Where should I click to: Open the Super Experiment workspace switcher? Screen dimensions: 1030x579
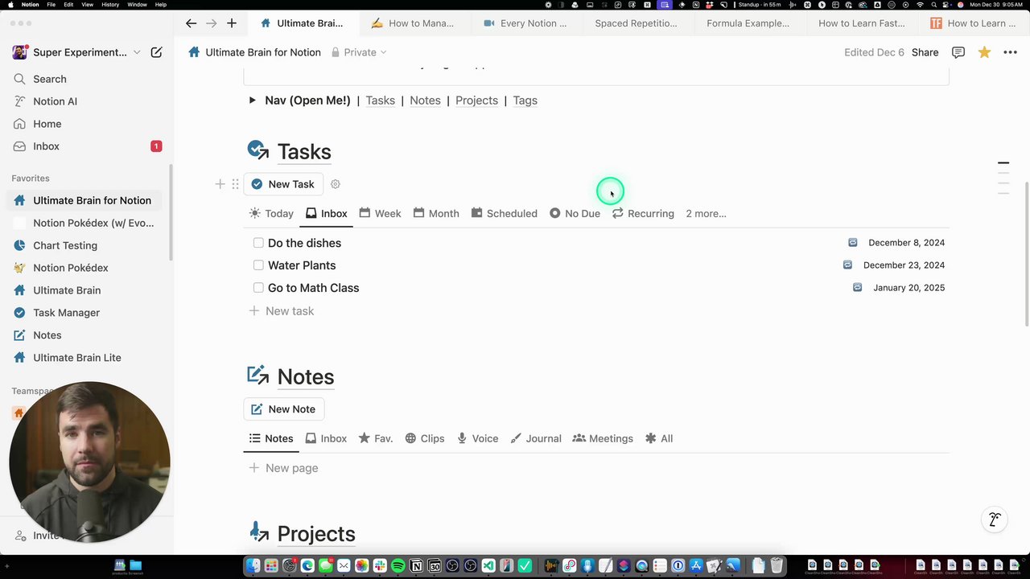click(76, 52)
